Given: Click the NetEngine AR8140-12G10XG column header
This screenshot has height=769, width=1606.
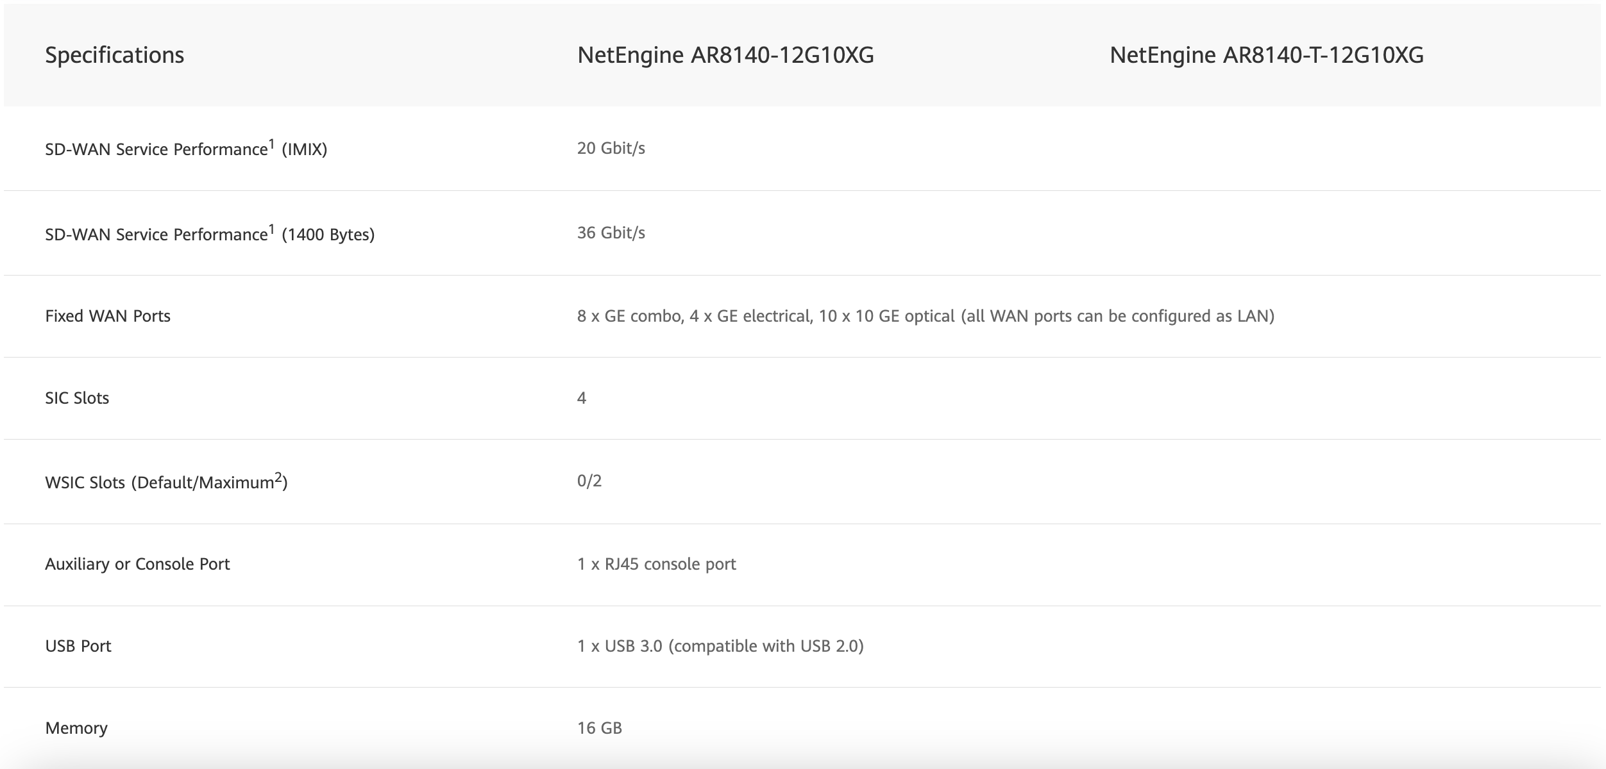Looking at the screenshot, I should point(725,55).
